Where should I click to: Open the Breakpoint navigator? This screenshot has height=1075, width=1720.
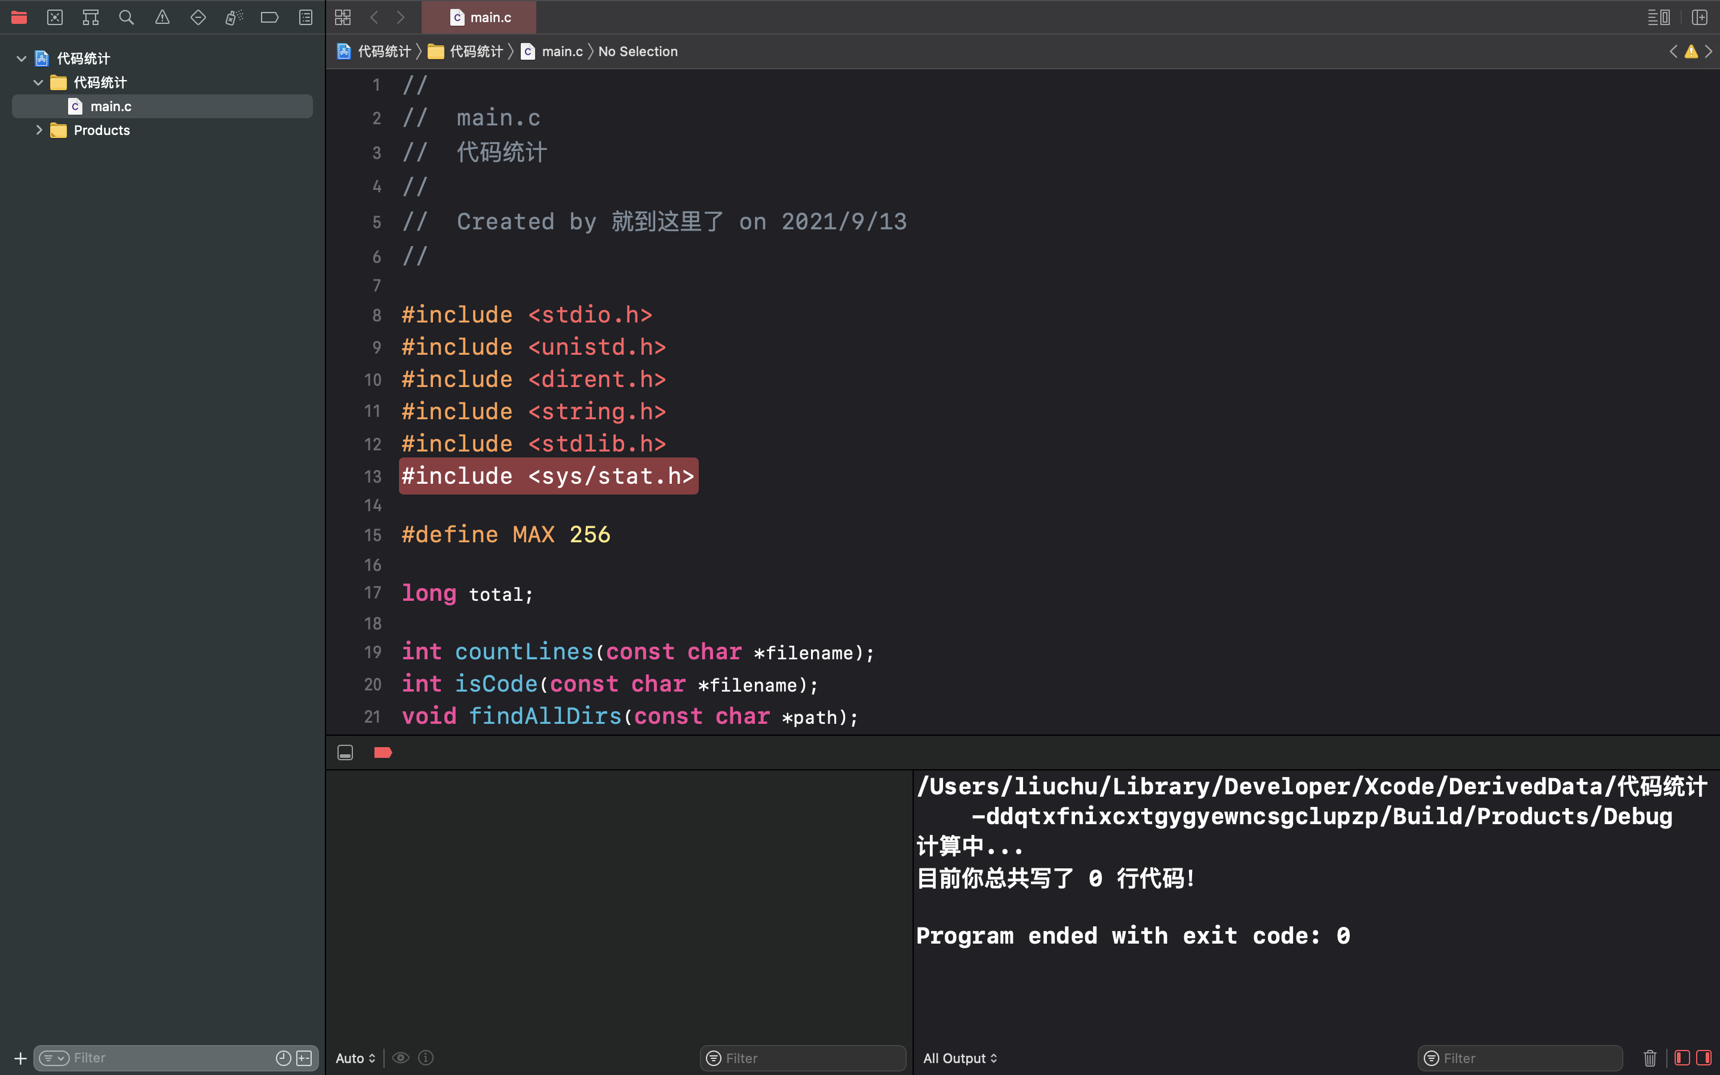(269, 17)
